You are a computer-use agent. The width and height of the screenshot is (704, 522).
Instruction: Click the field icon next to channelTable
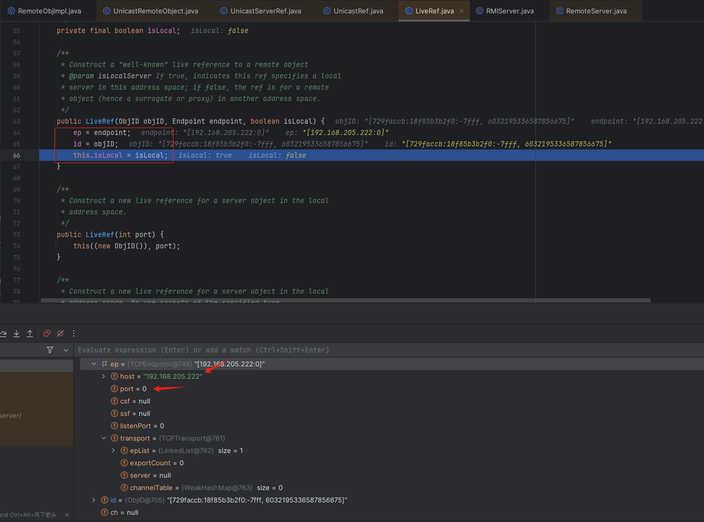pos(124,487)
